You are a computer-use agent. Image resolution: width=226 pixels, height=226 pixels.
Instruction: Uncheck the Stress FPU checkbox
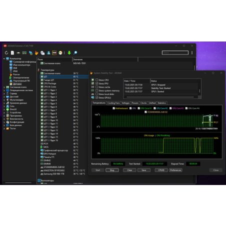(96, 83)
